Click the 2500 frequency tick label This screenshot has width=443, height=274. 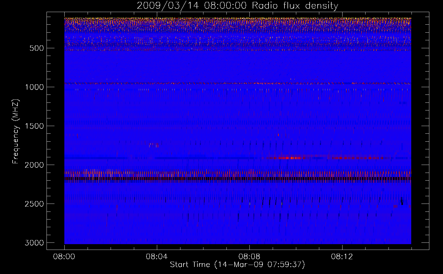(x=34, y=204)
